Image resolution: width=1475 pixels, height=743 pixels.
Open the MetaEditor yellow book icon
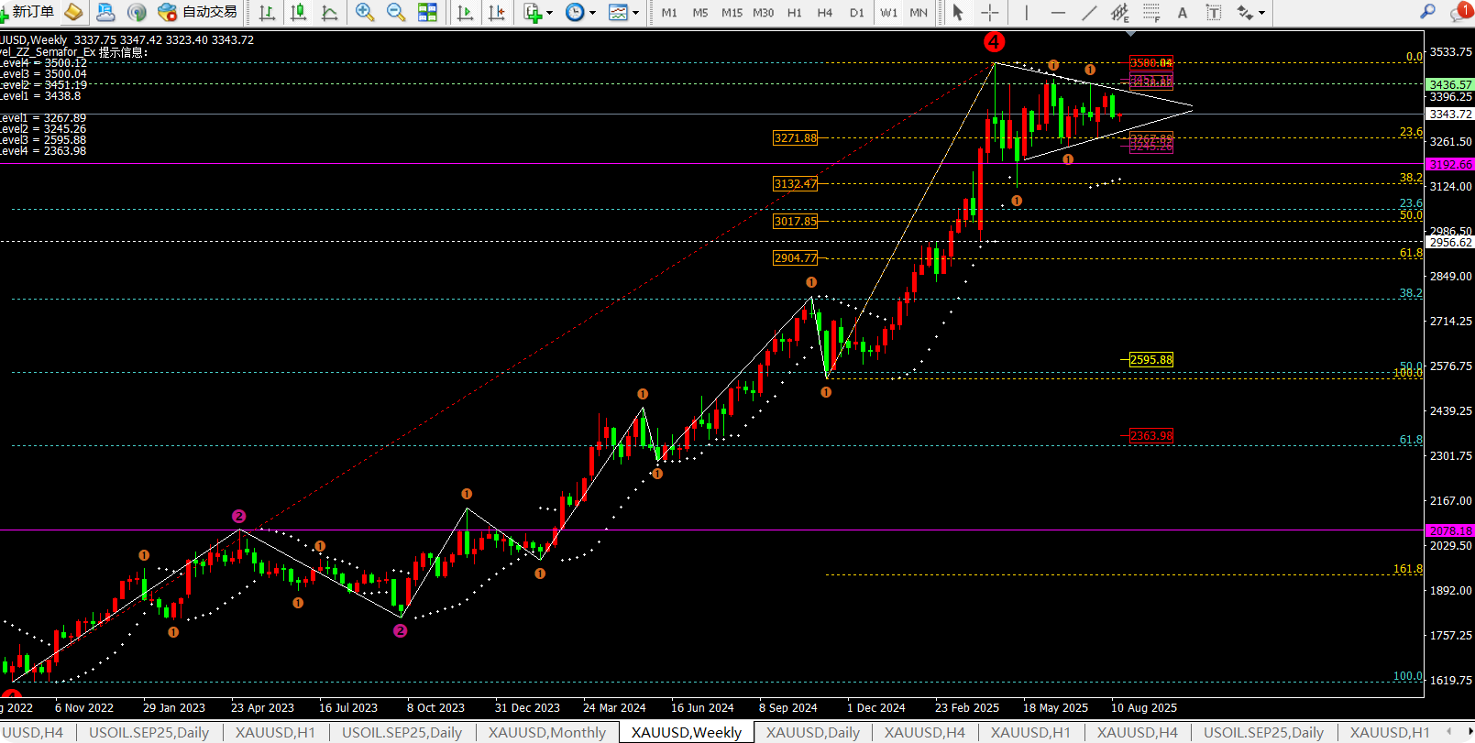[73, 12]
